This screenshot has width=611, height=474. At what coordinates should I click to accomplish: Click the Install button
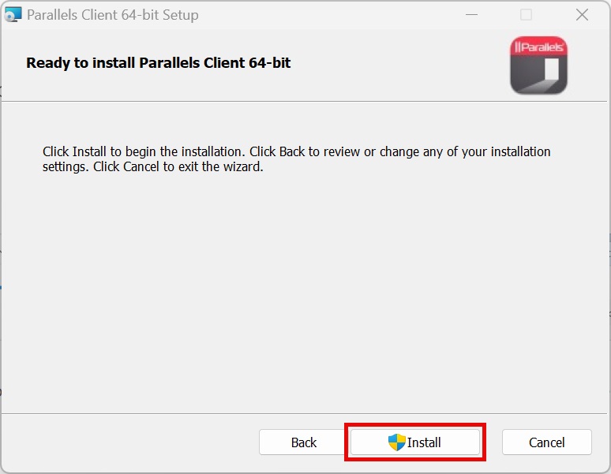(415, 442)
